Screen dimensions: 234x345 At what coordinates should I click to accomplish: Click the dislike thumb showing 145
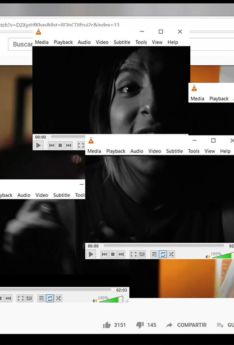pyautogui.click(x=140, y=325)
